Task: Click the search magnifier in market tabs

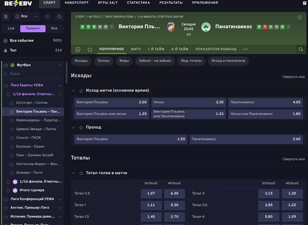Action: pos(301,49)
